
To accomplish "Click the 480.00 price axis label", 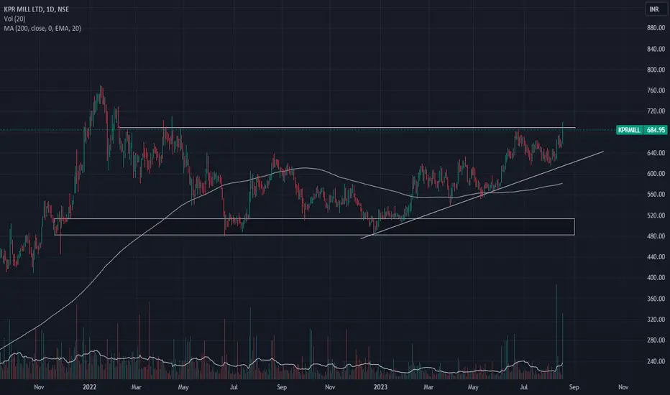I will click(x=656, y=236).
